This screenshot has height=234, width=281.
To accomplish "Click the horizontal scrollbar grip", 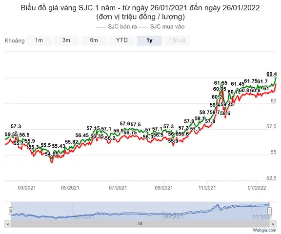I will 140,224.
